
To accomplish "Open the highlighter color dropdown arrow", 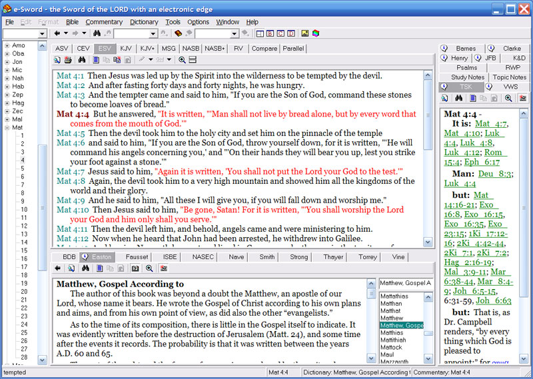I will point(151,60).
